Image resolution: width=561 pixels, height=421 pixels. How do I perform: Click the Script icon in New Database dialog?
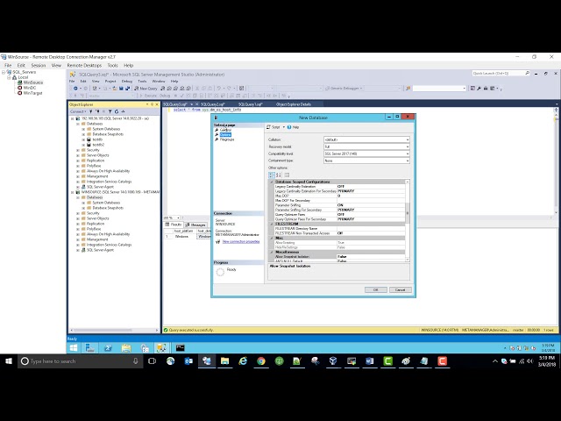269,127
